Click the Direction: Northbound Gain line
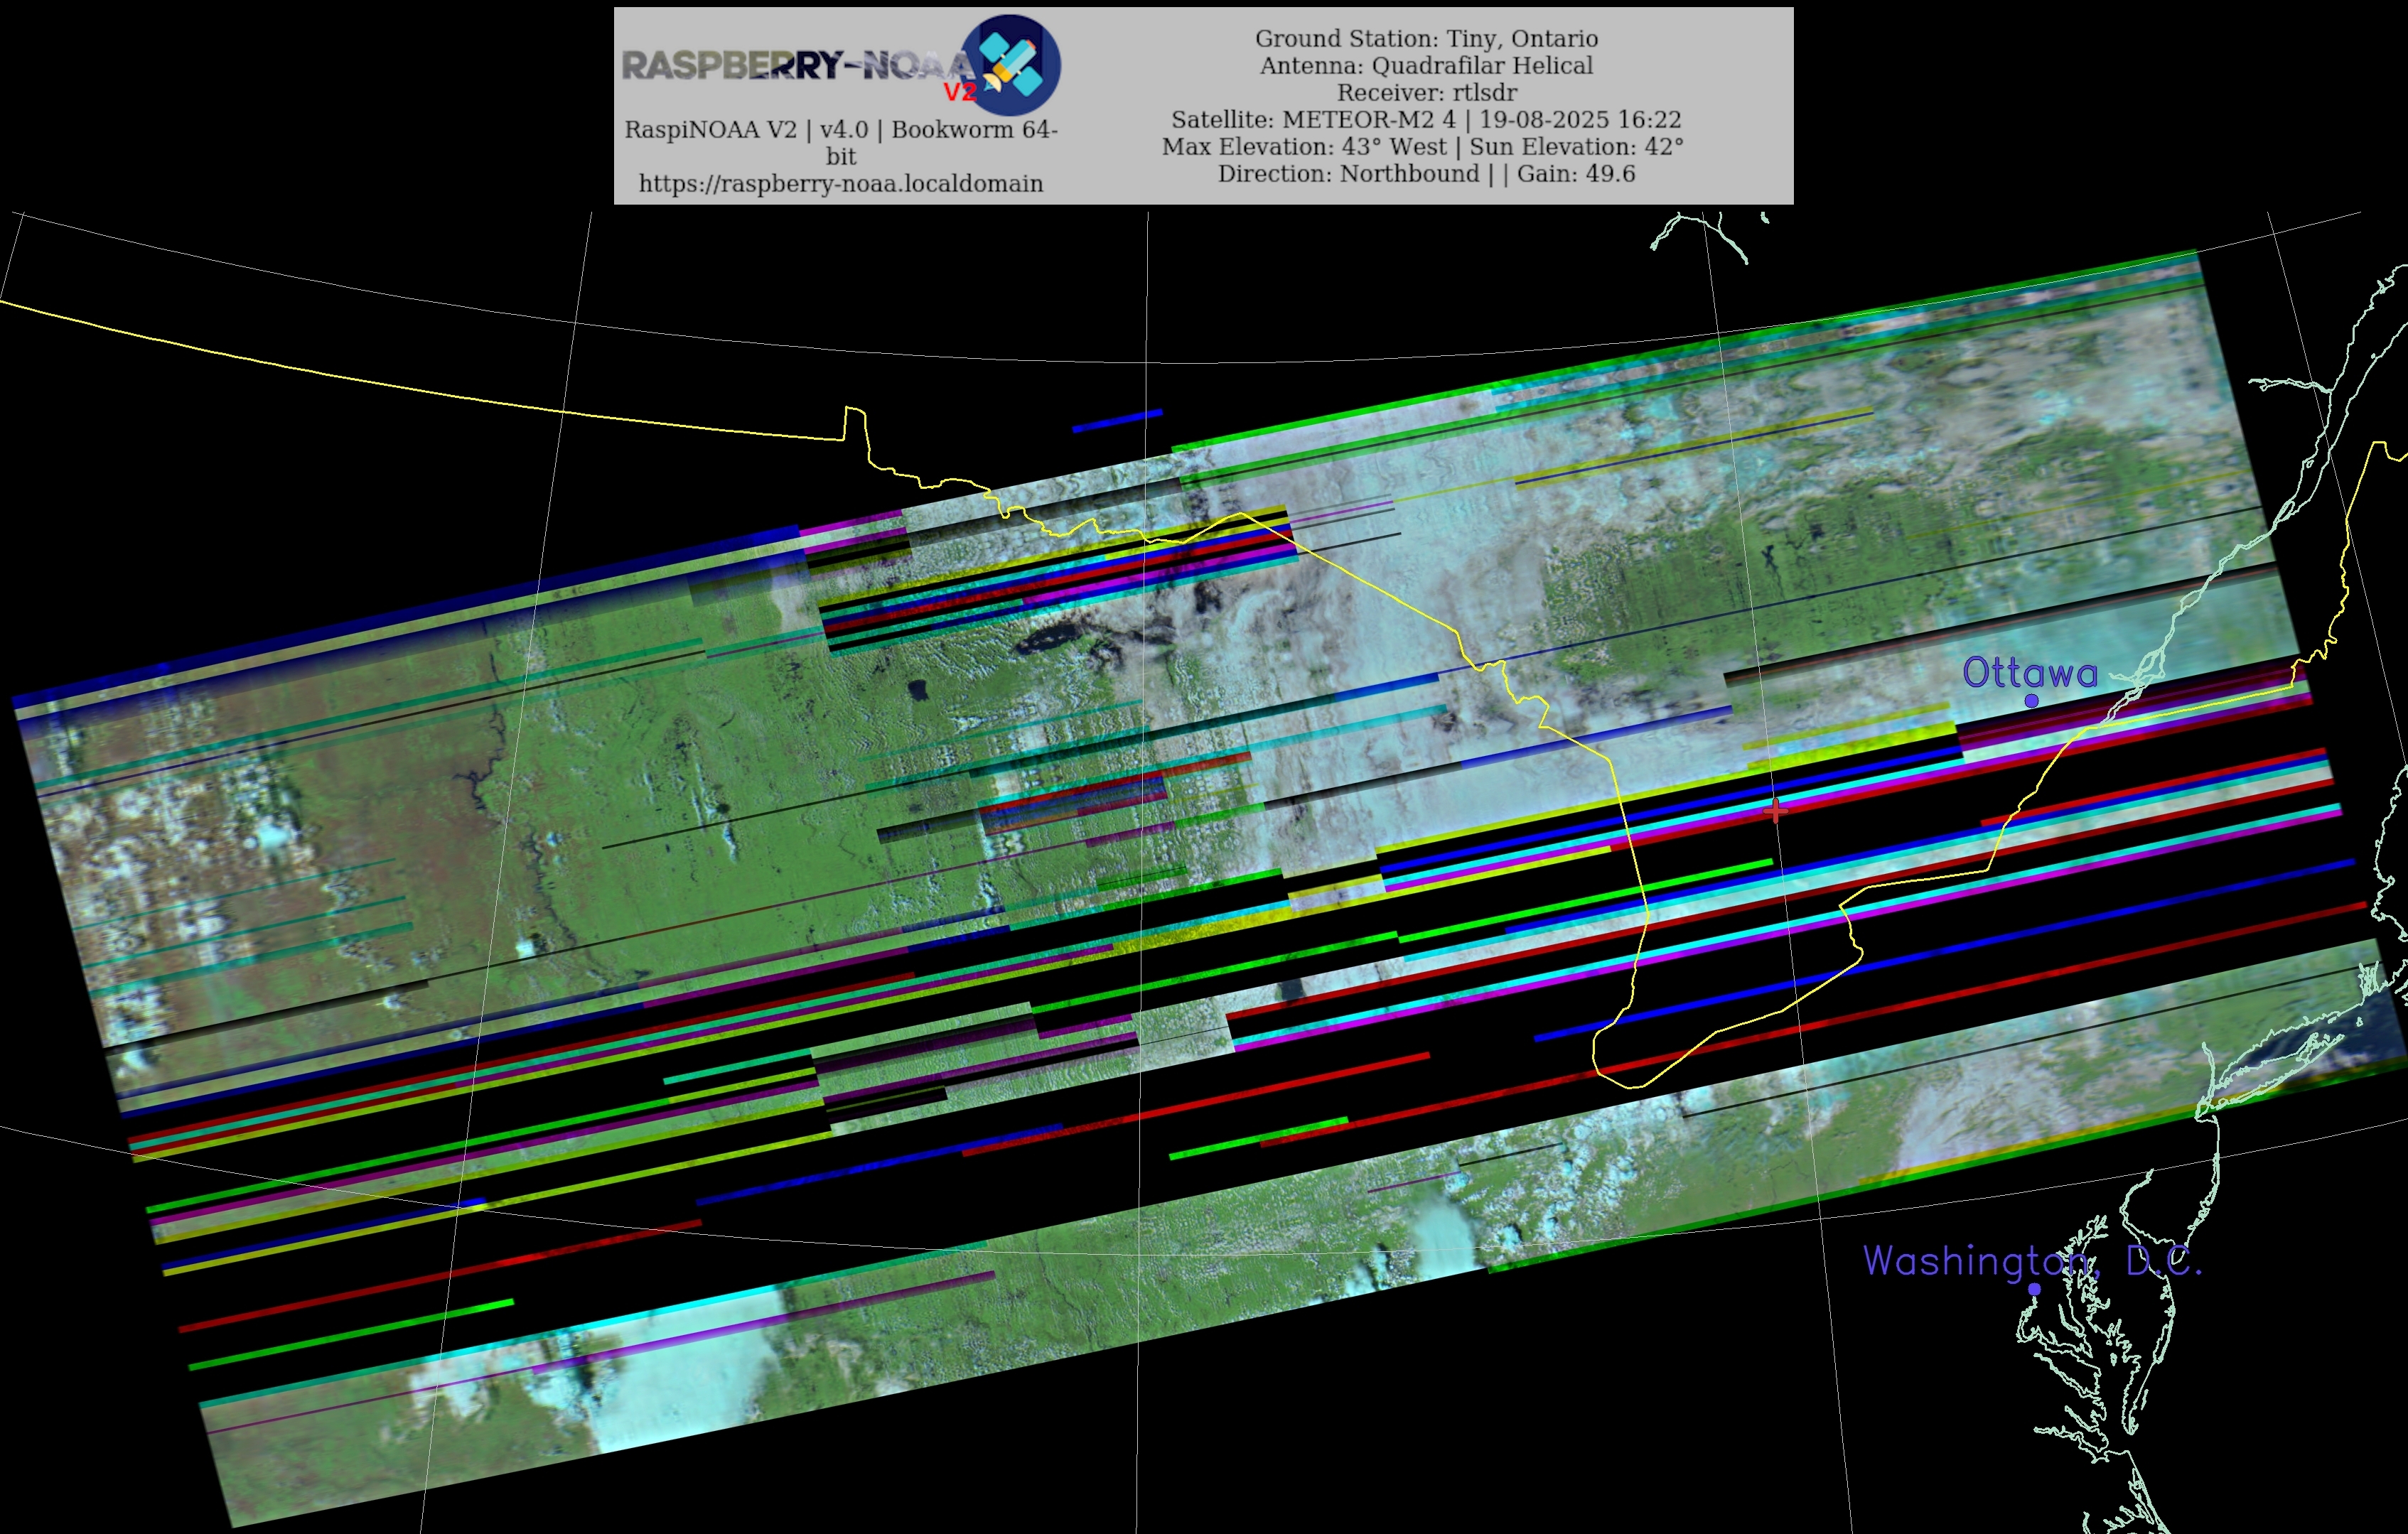The height and width of the screenshot is (1534, 2408). (1426, 174)
